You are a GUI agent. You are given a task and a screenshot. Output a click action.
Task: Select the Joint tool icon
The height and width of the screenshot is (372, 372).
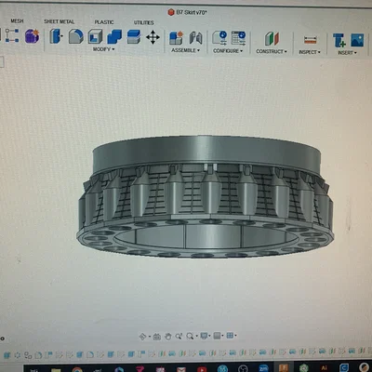195,38
